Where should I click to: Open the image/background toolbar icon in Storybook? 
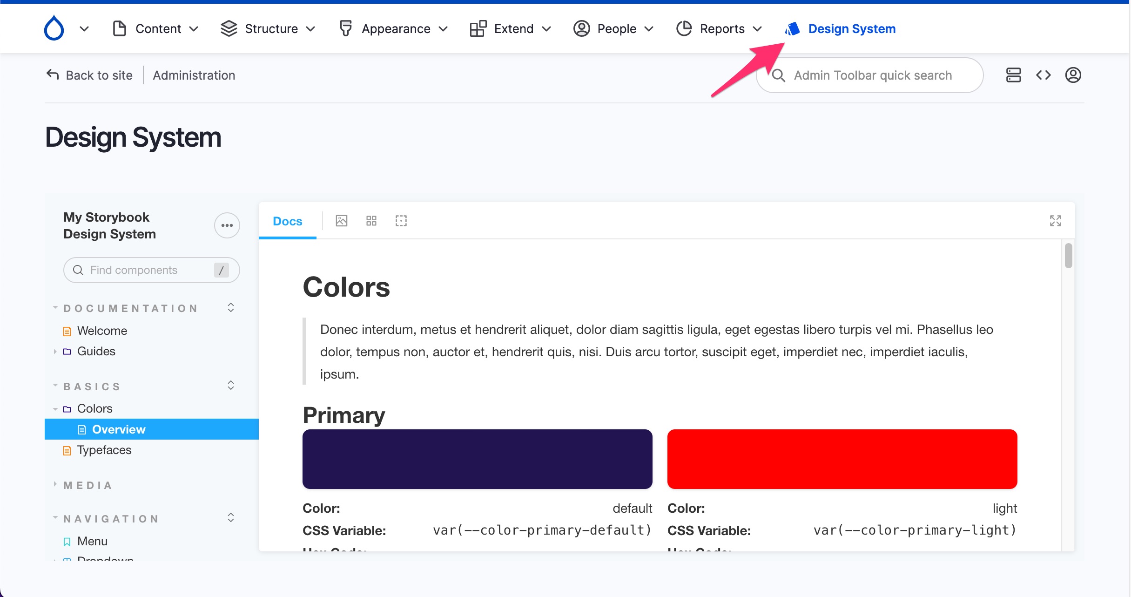[341, 221]
